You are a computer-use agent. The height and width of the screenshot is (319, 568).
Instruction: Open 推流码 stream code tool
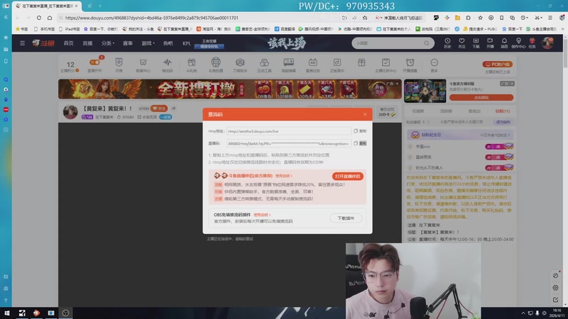167,65
